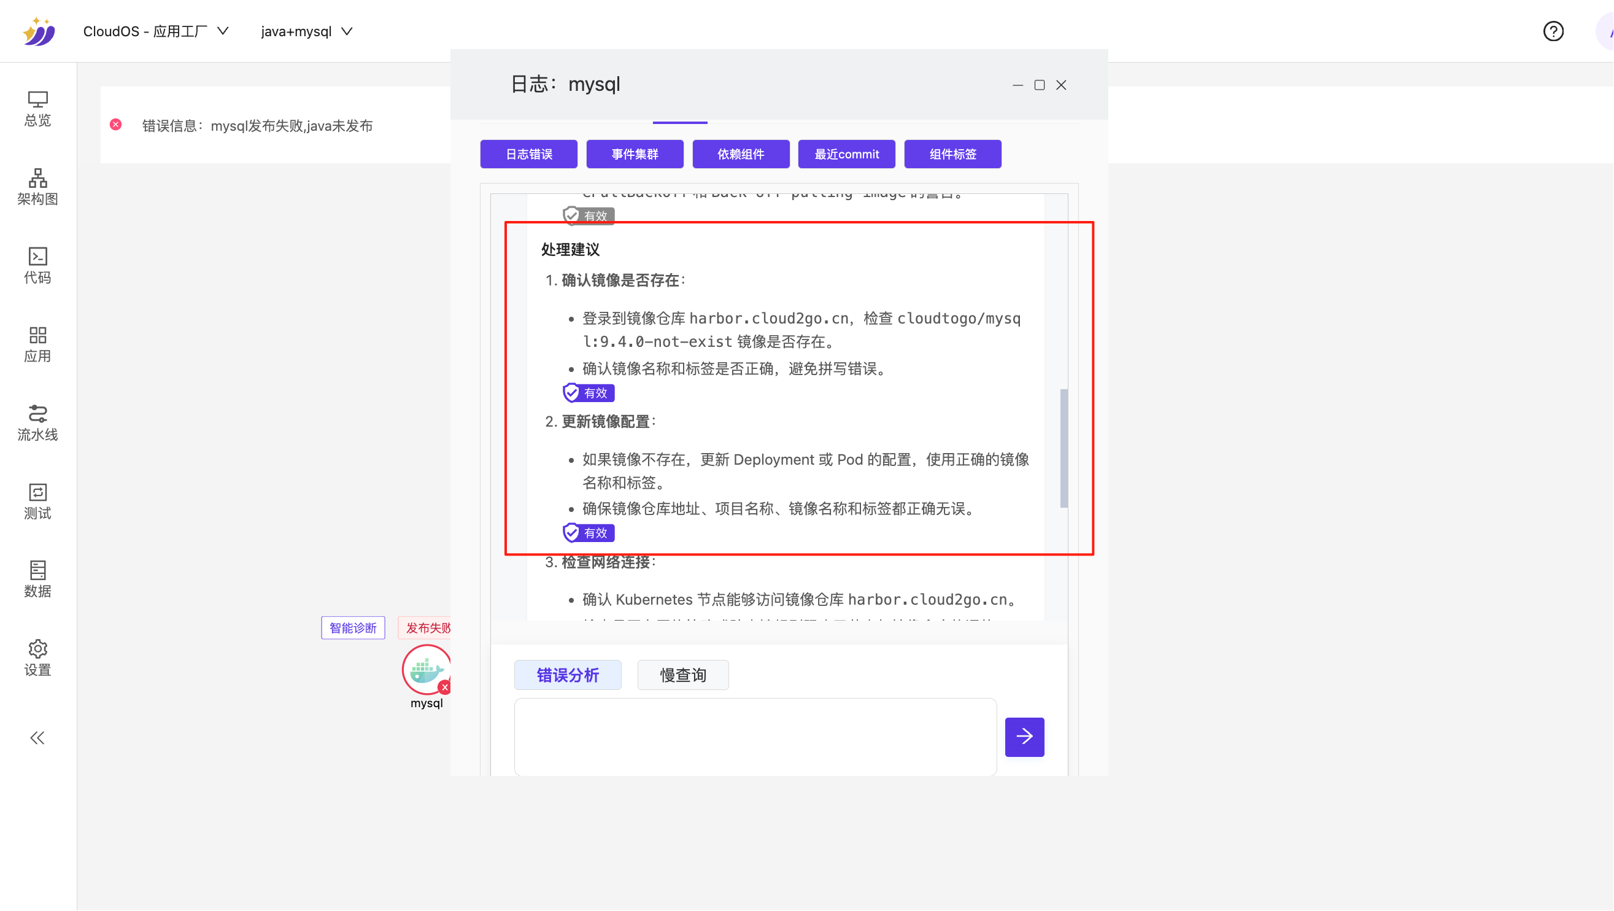
Task: Switch to the 慢查询 tab
Action: [683, 675]
